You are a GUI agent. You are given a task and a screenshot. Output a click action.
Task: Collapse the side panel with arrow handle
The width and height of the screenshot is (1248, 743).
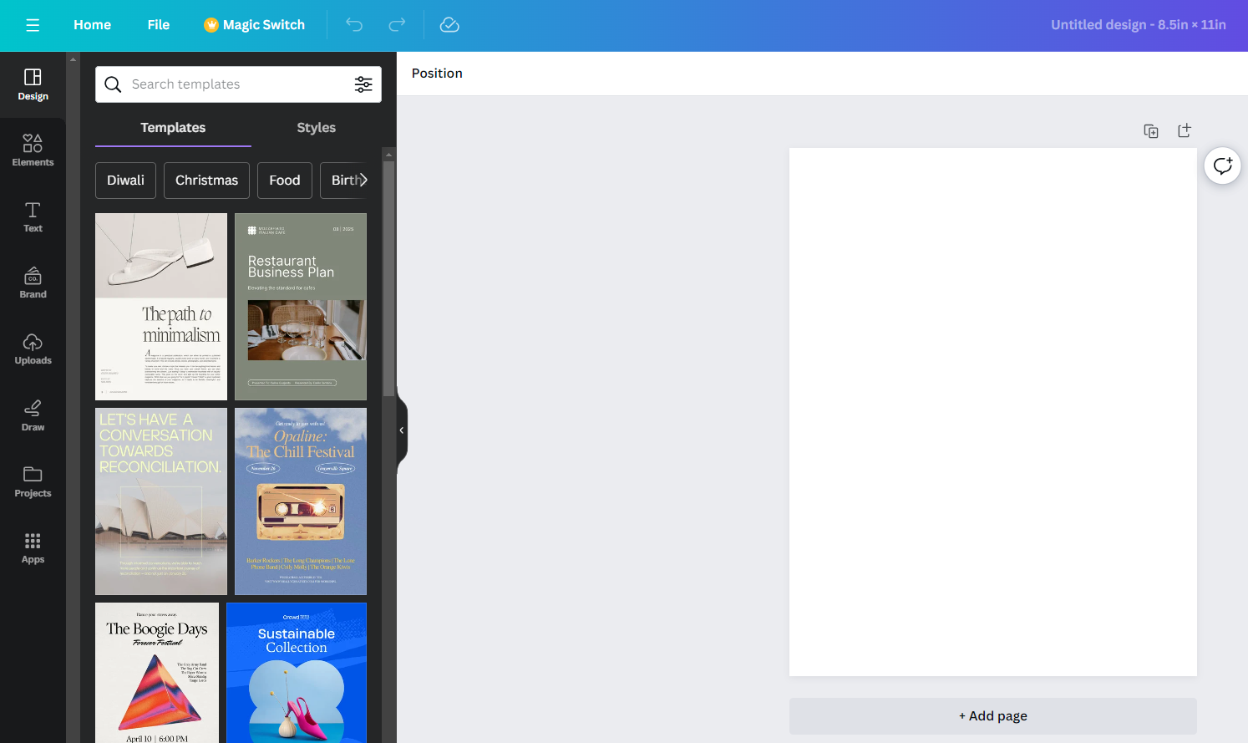pyautogui.click(x=402, y=430)
